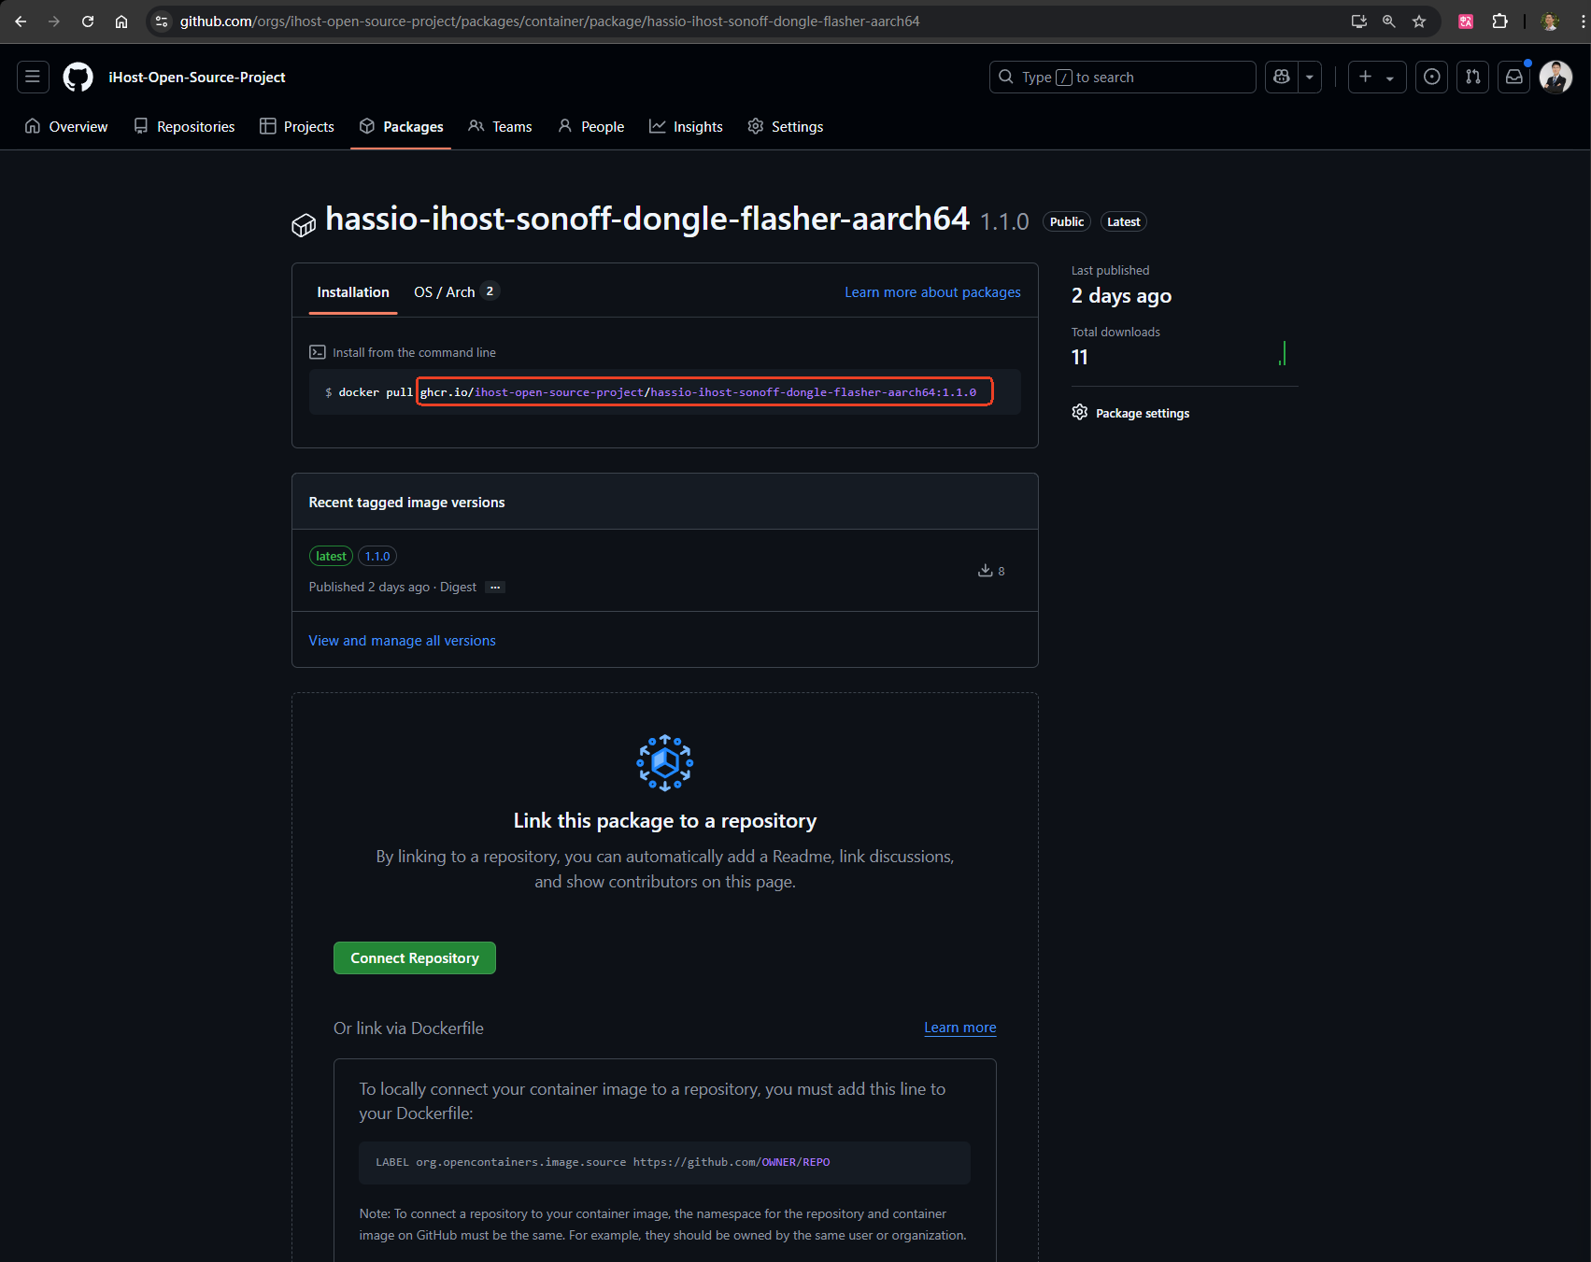Click the Latest badge next to version
Screen dimensions: 1591x1262
(x=1124, y=221)
